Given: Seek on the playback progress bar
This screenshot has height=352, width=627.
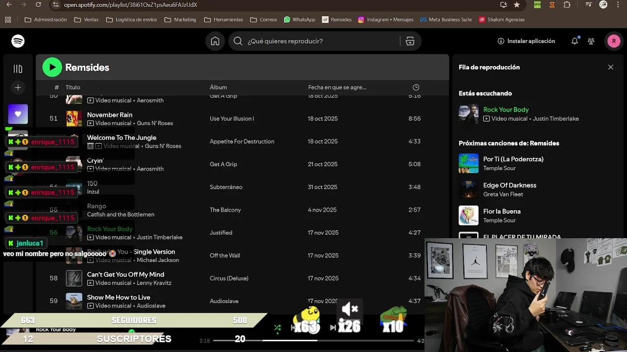Looking at the screenshot, I should tap(313, 340).
